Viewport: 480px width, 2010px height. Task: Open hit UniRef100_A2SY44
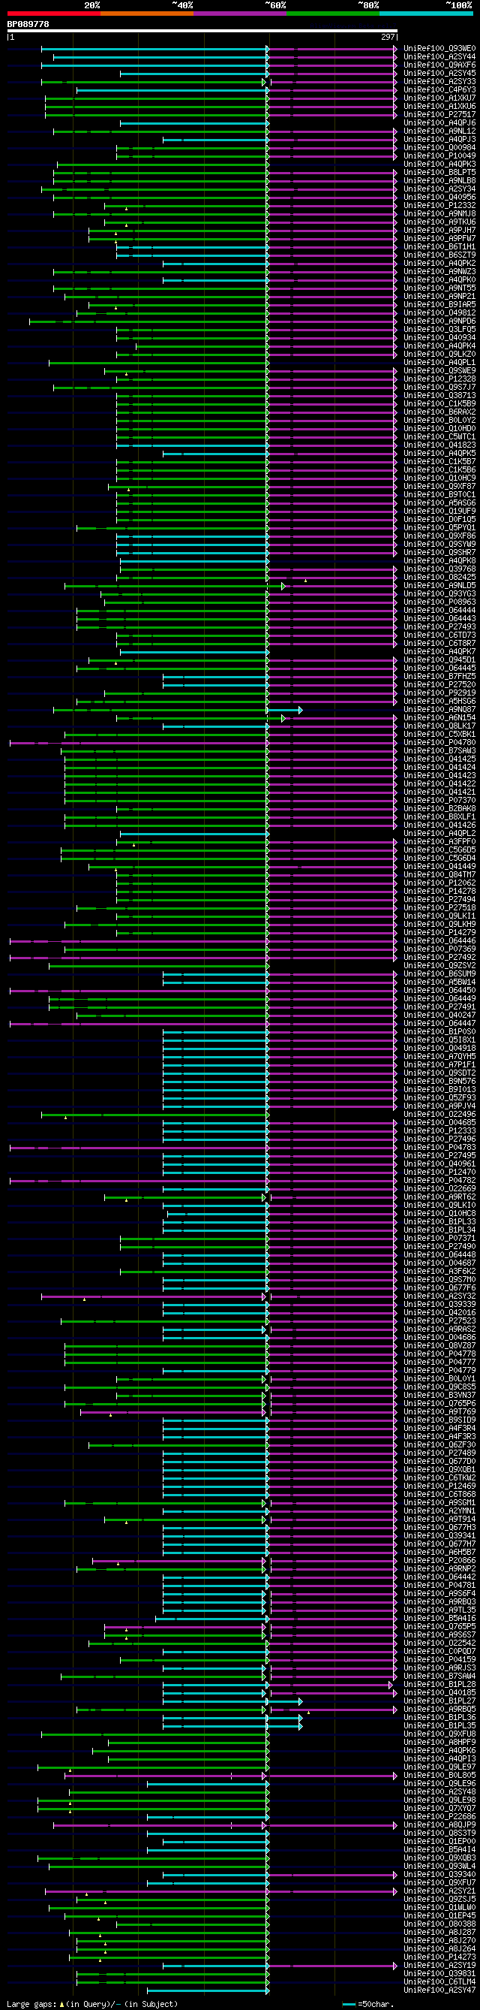[439, 57]
